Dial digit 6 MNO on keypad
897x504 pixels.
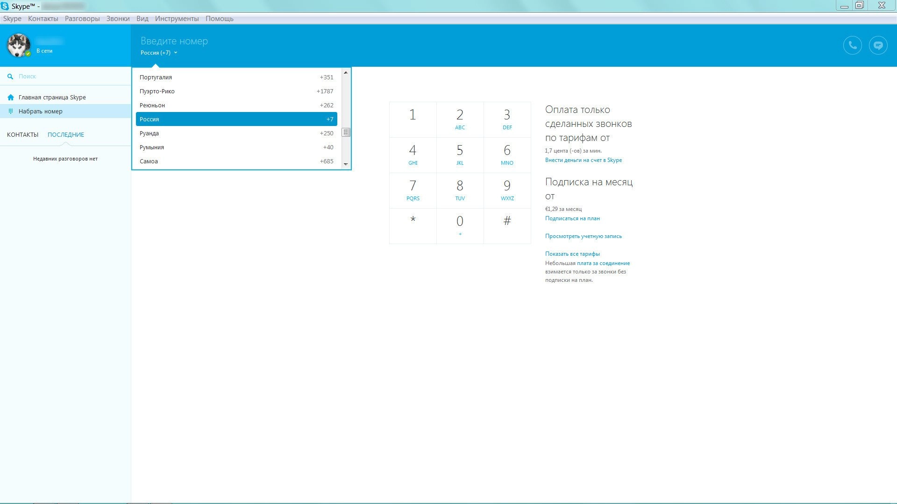507,155
